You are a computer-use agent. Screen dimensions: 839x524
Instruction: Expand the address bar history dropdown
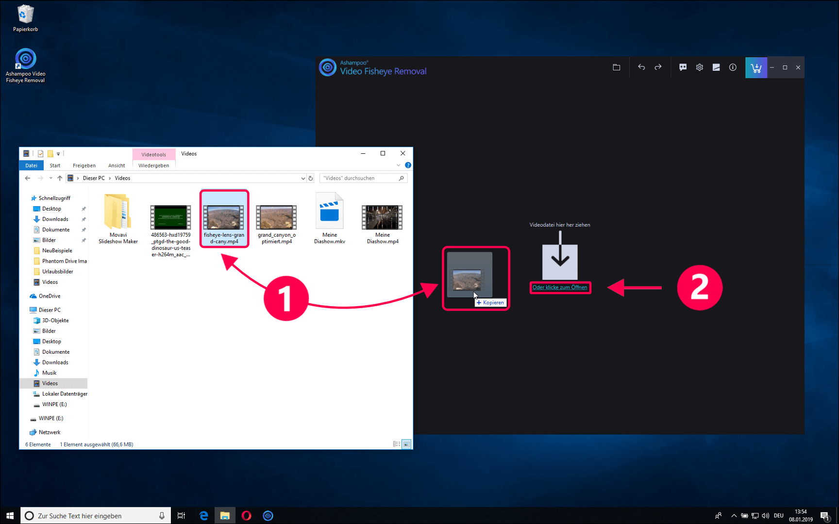[303, 178]
